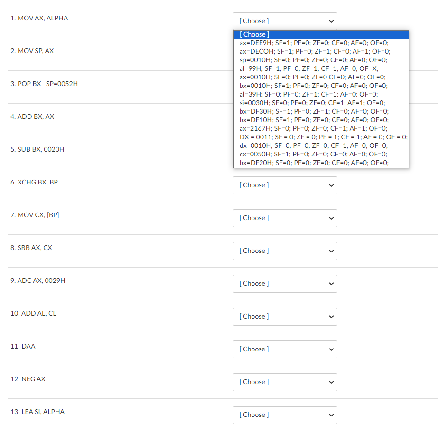Open the dropdown for LEA SI, ALPHA
This screenshot has height=426, width=438.
[285, 415]
